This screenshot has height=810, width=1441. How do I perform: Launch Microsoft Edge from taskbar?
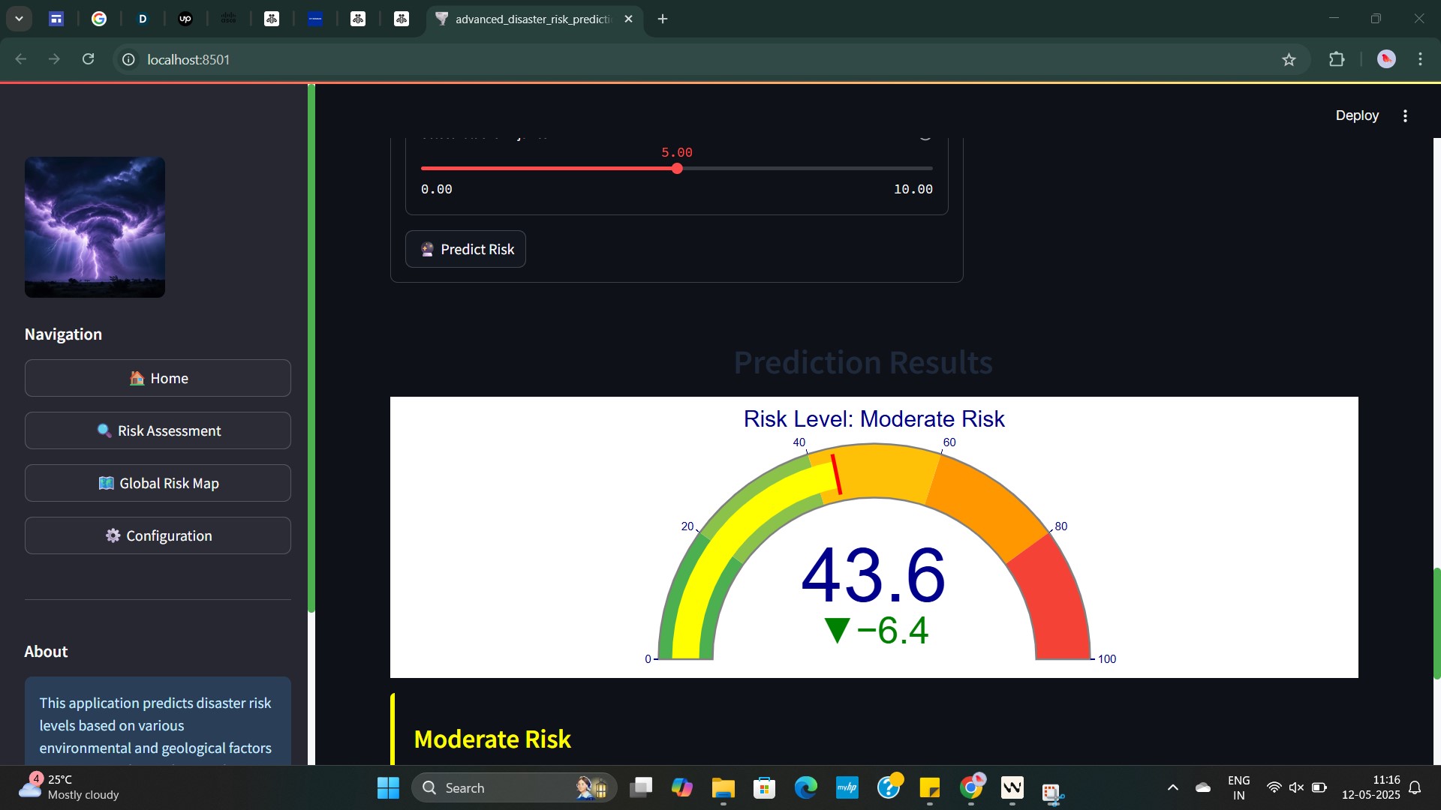tap(806, 787)
